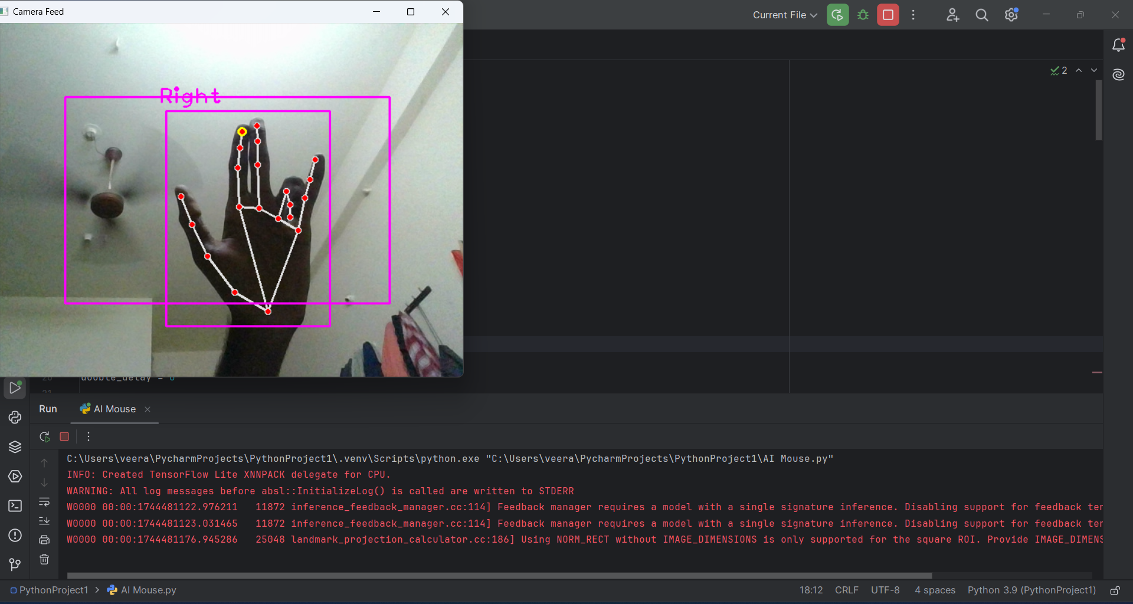The width and height of the screenshot is (1133, 604).
Task: Click the Debug bug icon
Action: tap(863, 15)
